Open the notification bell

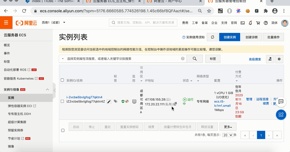pos(250,23)
